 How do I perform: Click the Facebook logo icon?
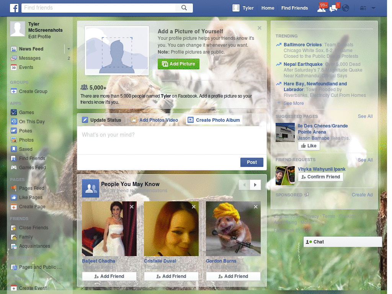(14, 8)
